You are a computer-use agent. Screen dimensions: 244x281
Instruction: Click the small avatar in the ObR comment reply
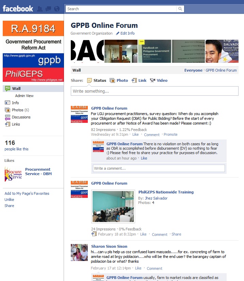[98, 147]
